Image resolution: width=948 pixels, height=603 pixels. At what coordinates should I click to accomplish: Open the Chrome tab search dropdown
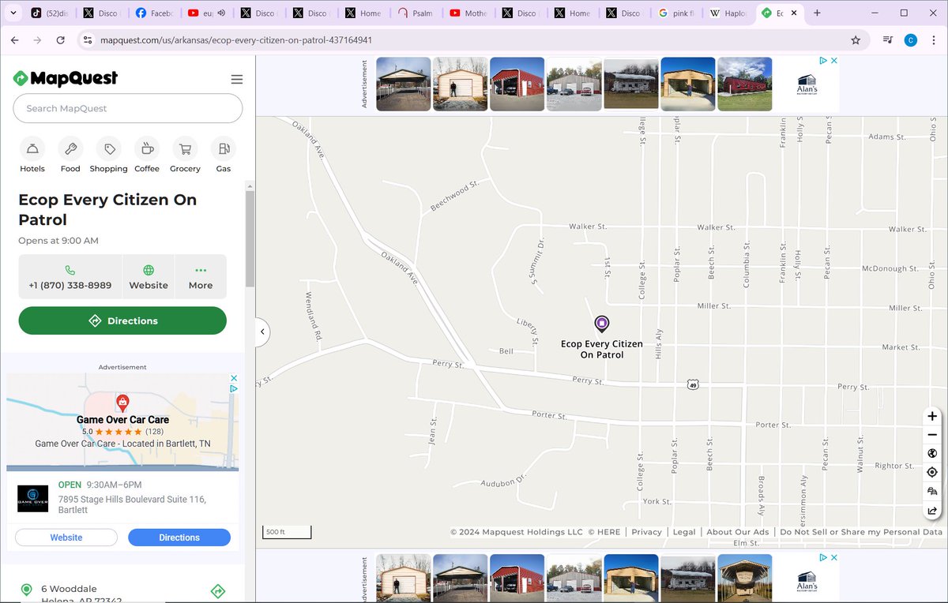[13, 13]
